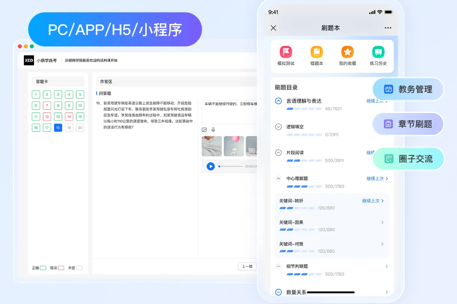Click the 章节刷题 badge

408,124
